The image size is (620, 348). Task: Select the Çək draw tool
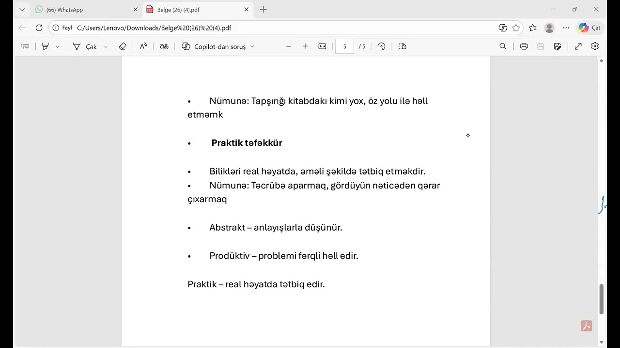click(x=85, y=46)
